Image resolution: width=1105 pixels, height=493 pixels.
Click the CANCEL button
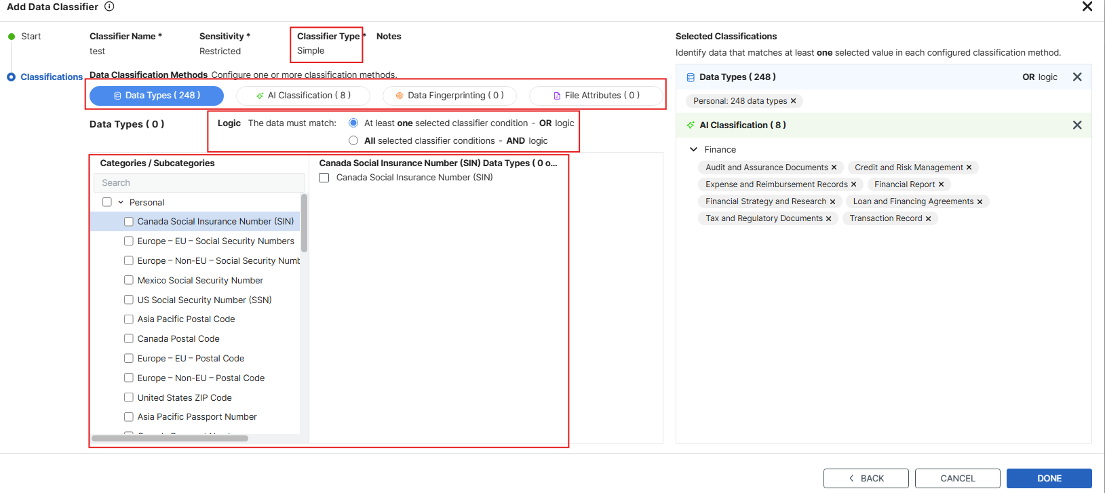[958, 479]
